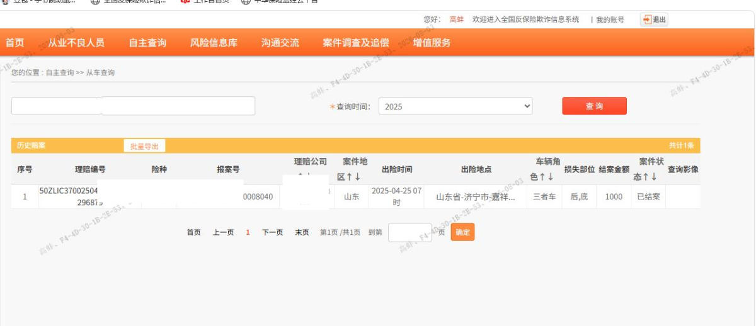Sort 案件地区 column ascending with up arrow
The height and width of the screenshot is (326, 756).
coord(350,177)
